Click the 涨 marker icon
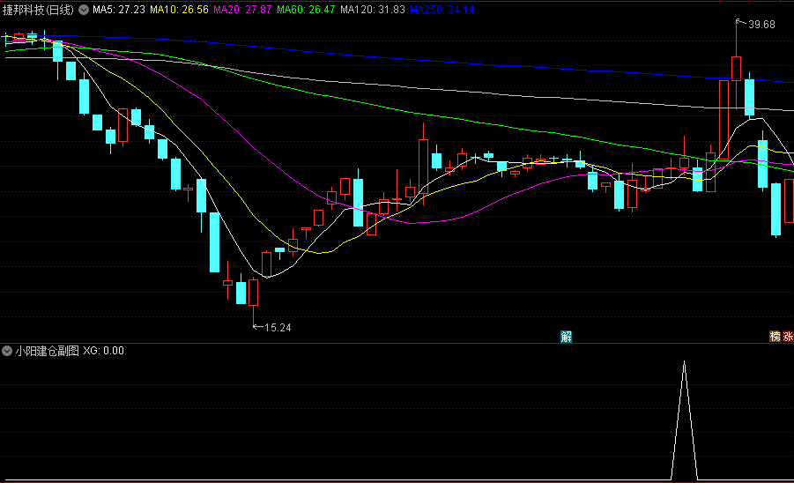The width and height of the screenshot is (794, 483). (788, 337)
